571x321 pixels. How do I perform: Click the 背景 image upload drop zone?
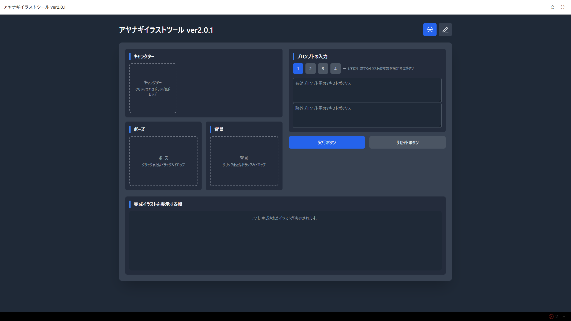[244, 161]
